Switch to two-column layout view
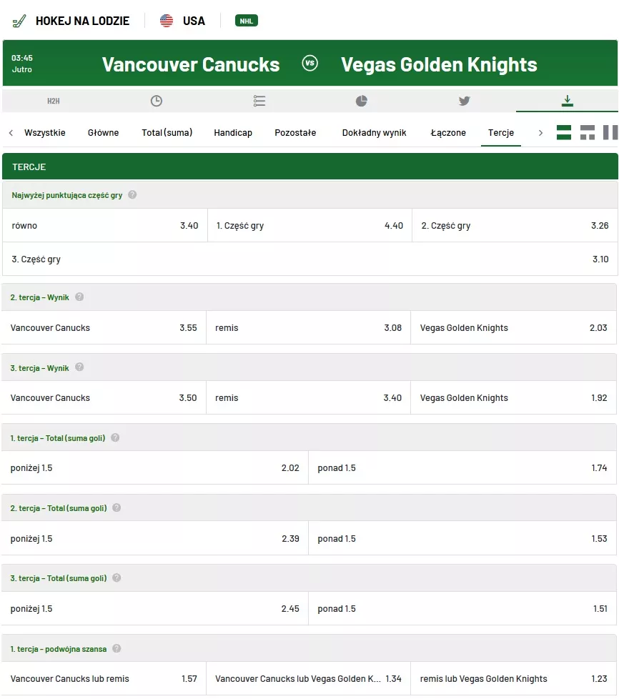 pyautogui.click(x=610, y=132)
